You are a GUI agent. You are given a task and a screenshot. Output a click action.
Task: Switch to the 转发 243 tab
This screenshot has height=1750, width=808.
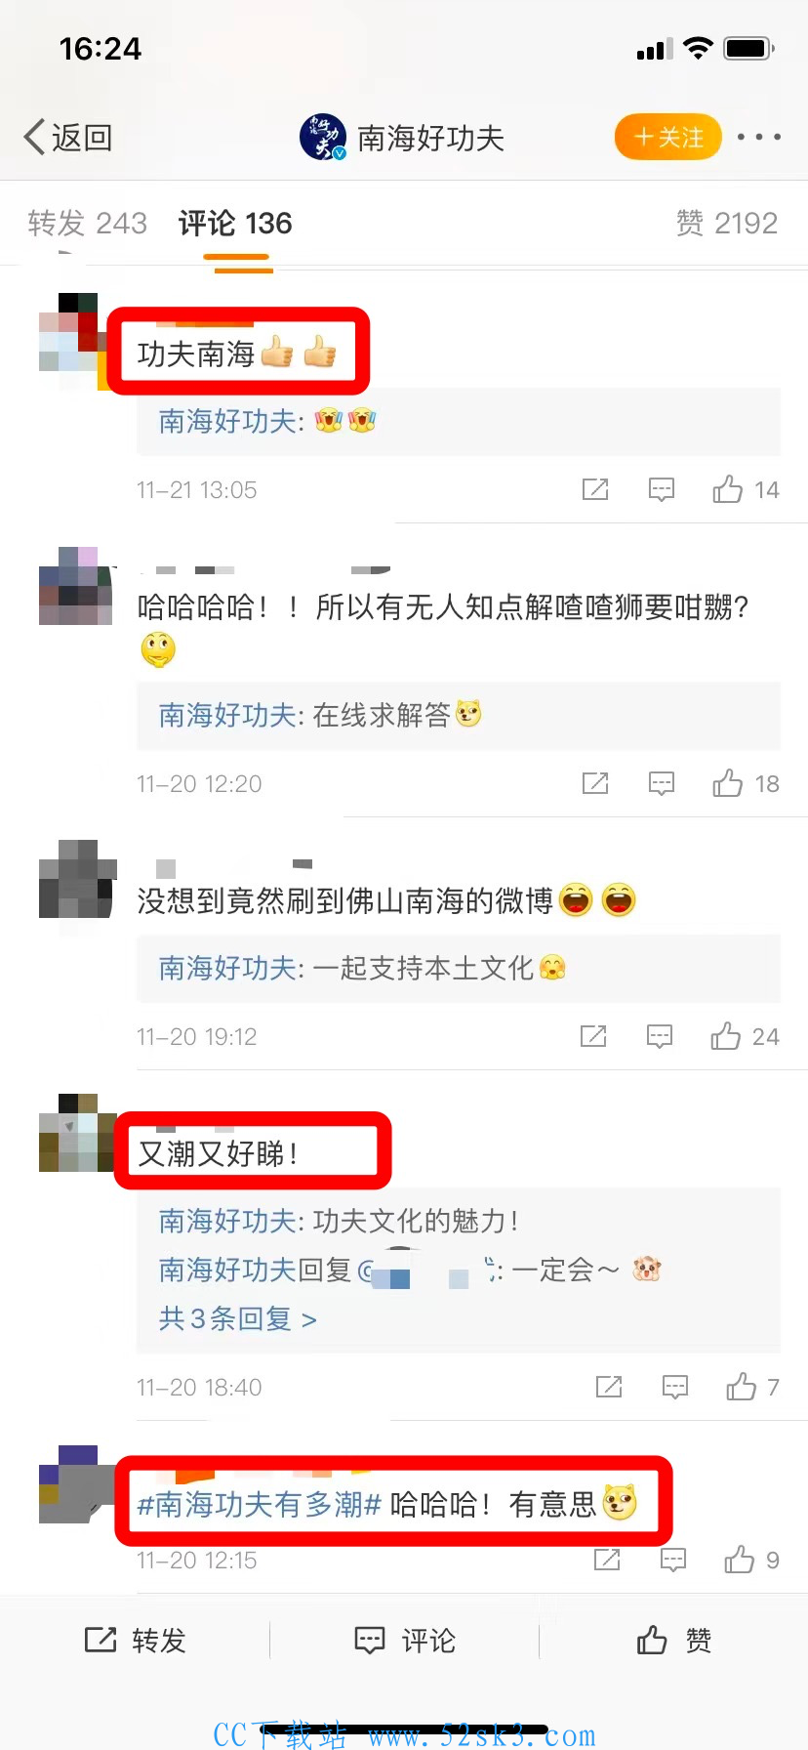point(87,224)
